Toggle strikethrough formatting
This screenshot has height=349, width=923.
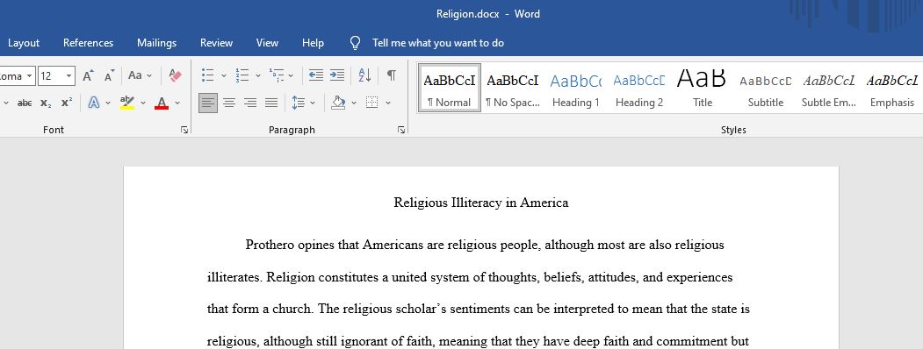[x=24, y=103]
